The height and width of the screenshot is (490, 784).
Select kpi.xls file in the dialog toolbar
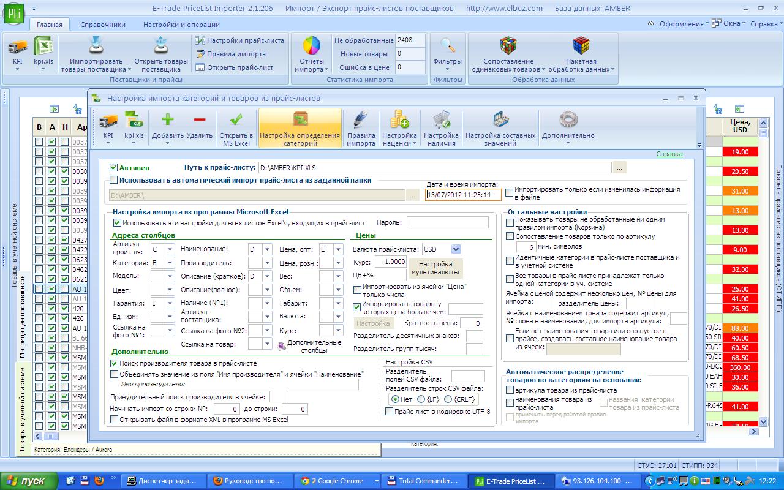coord(134,127)
